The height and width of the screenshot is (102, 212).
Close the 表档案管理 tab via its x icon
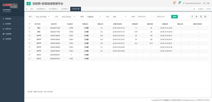point(45,9)
